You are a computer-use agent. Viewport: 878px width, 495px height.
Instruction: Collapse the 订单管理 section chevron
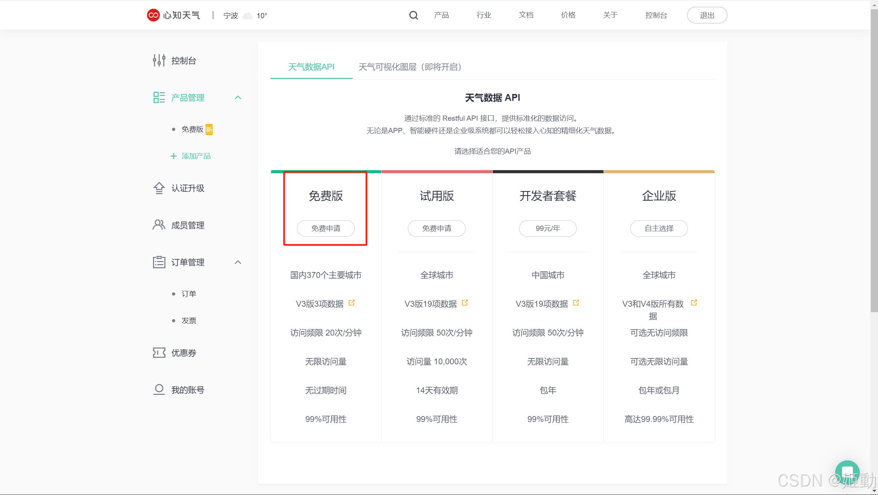[238, 262]
